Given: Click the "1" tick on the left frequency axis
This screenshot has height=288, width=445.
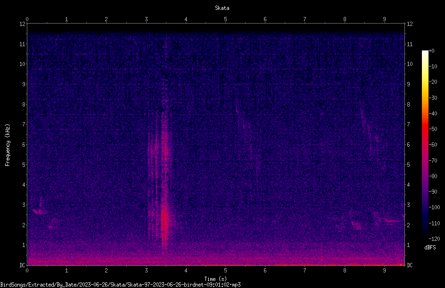Looking at the screenshot, I should [x=24, y=245].
